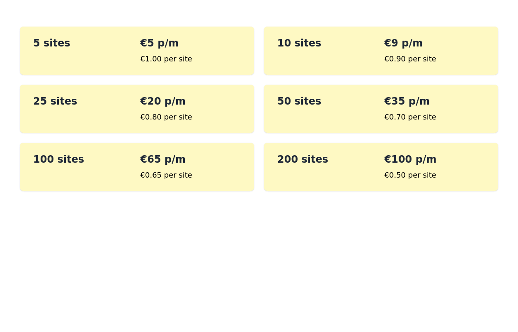Viewport: 518px width, 332px height.
Task: Click the €1.00 per site text
Action: pos(166,59)
